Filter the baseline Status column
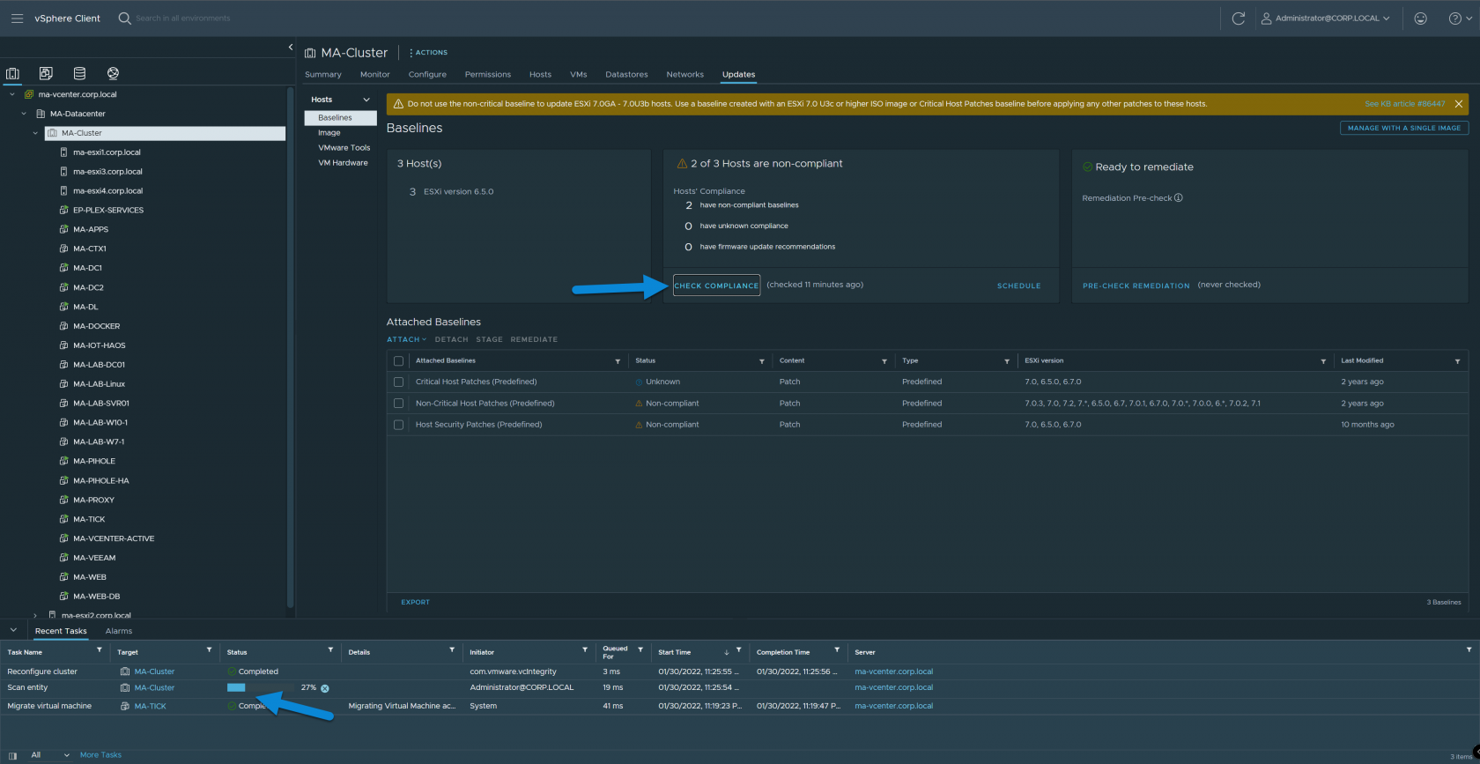1480x764 pixels. point(762,361)
